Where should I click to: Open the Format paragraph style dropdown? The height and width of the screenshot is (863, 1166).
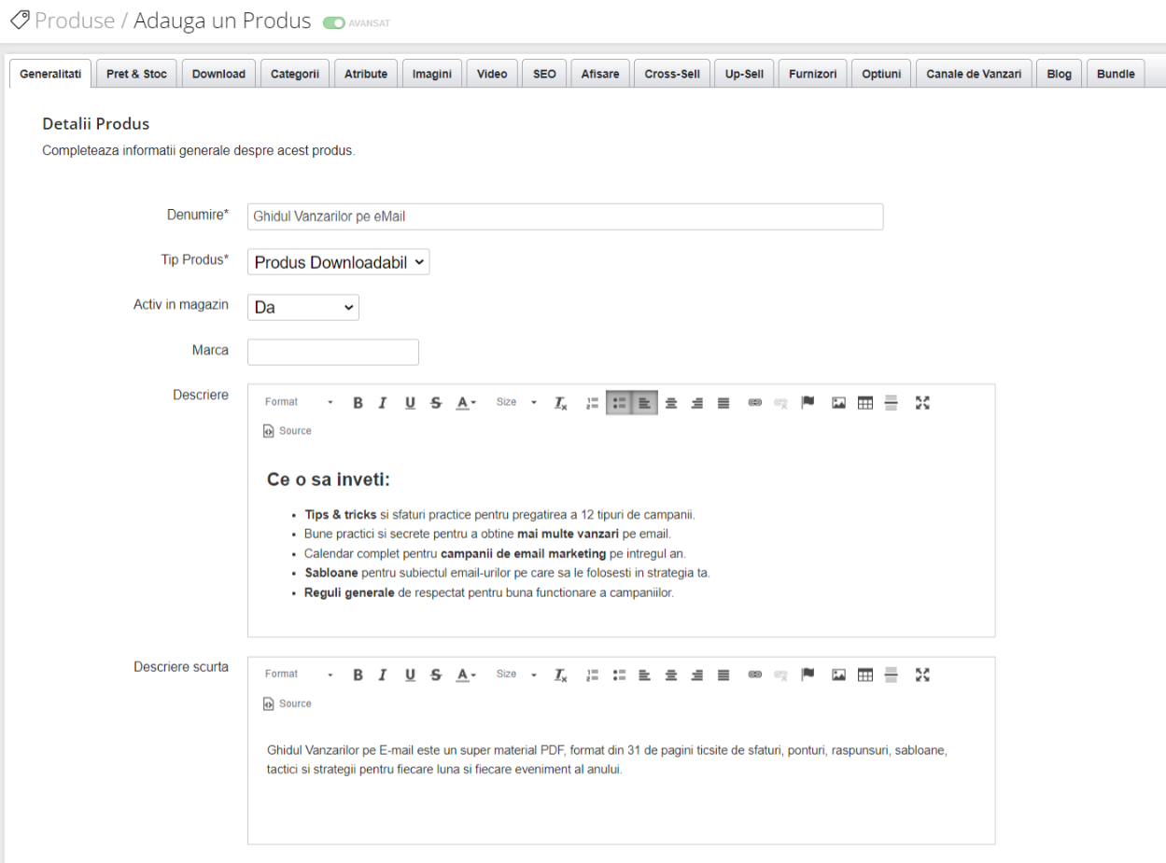(297, 402)
